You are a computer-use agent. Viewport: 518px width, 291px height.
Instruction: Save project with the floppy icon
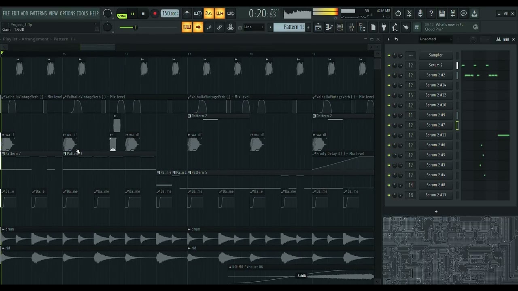click(442, 13)
